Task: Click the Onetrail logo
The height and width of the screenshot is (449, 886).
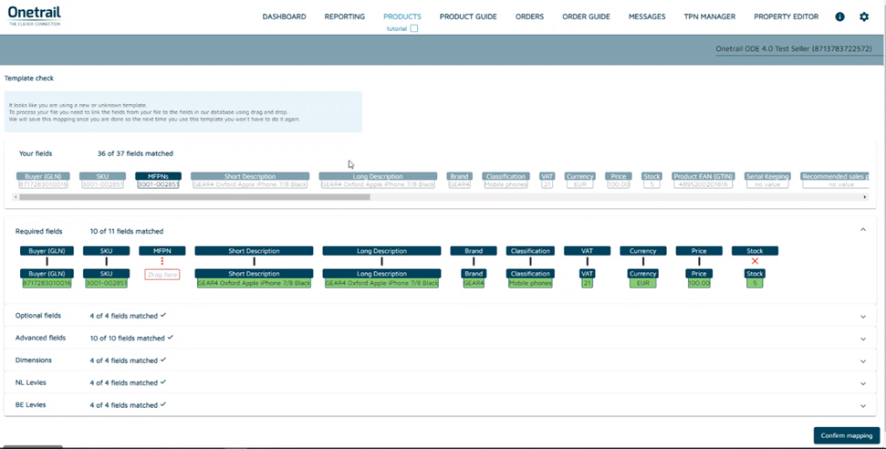Action: tap(35, 17)
